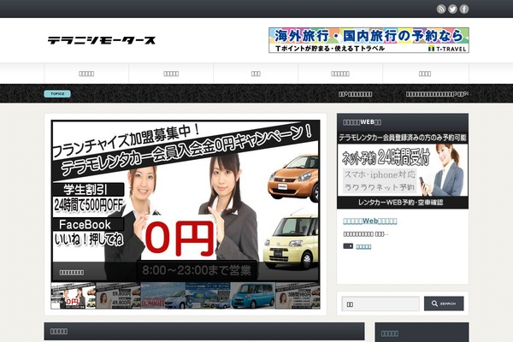
Task: Select slider thumbnail showing 388,980円
Action: tap(298, 296)
